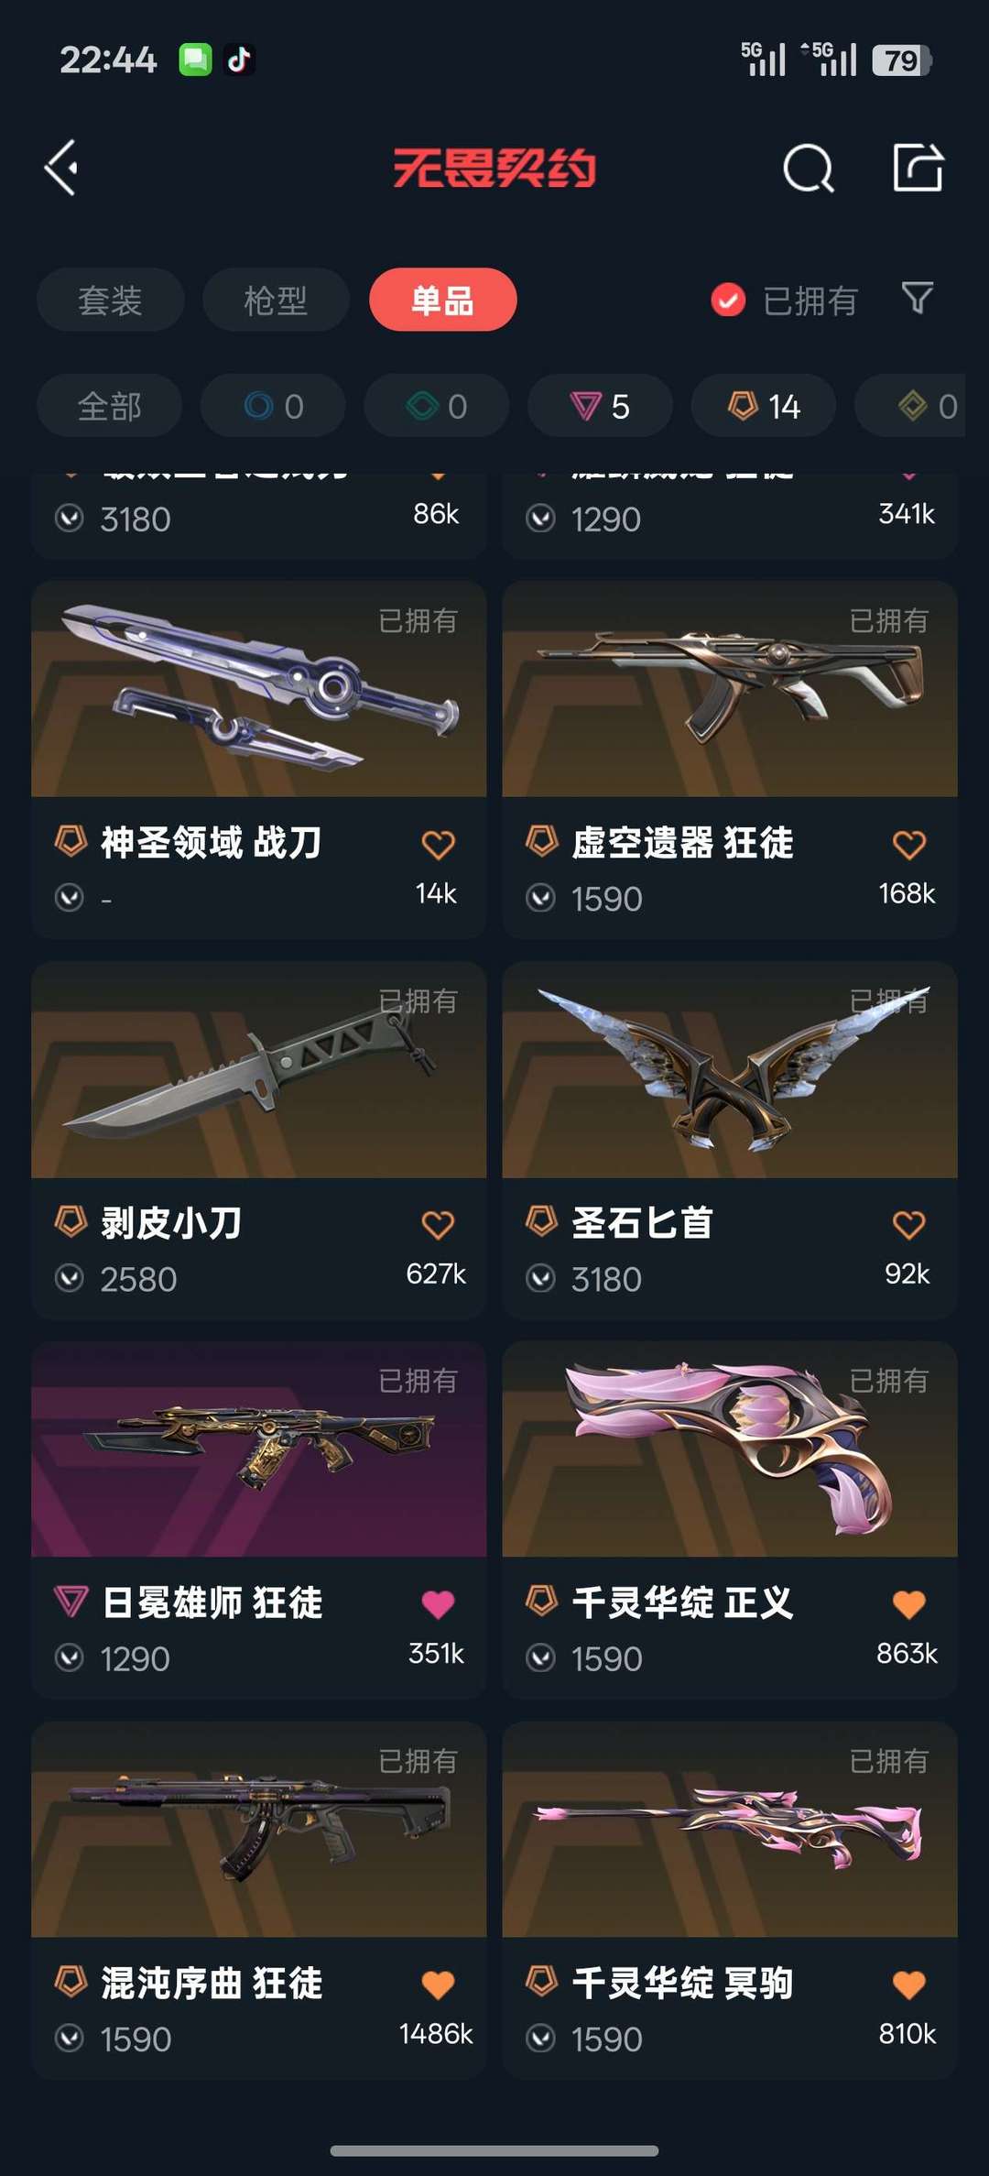Select the 单品 tab
Viewport: 989px width, 2176px height.
click(x=443, y=300)
